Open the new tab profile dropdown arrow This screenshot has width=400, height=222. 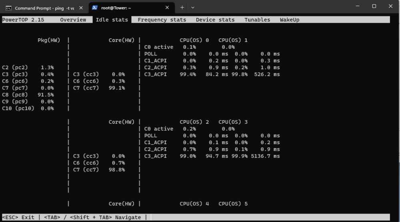[193, 8]
